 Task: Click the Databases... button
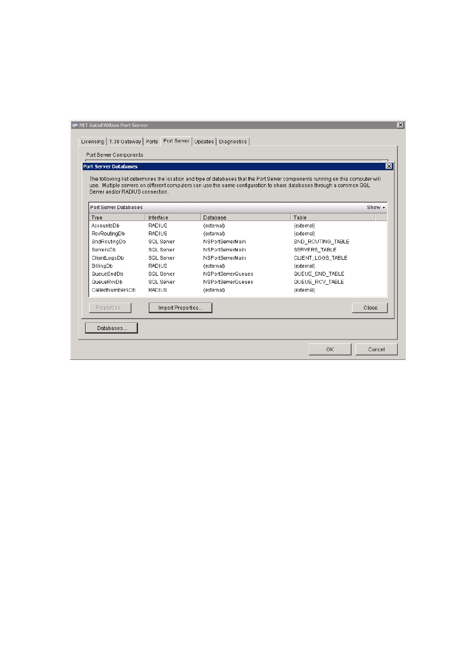coord(112,328)
